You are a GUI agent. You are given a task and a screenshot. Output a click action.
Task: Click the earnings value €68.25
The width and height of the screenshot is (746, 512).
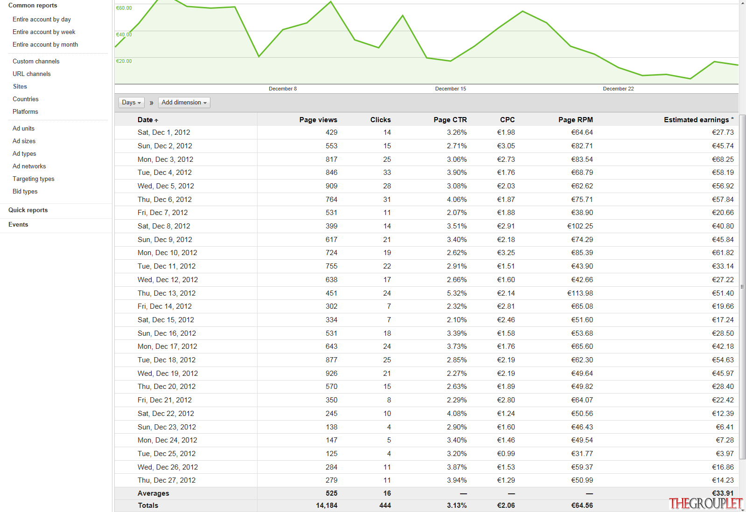pyautogui.click(x=723, y=159)
